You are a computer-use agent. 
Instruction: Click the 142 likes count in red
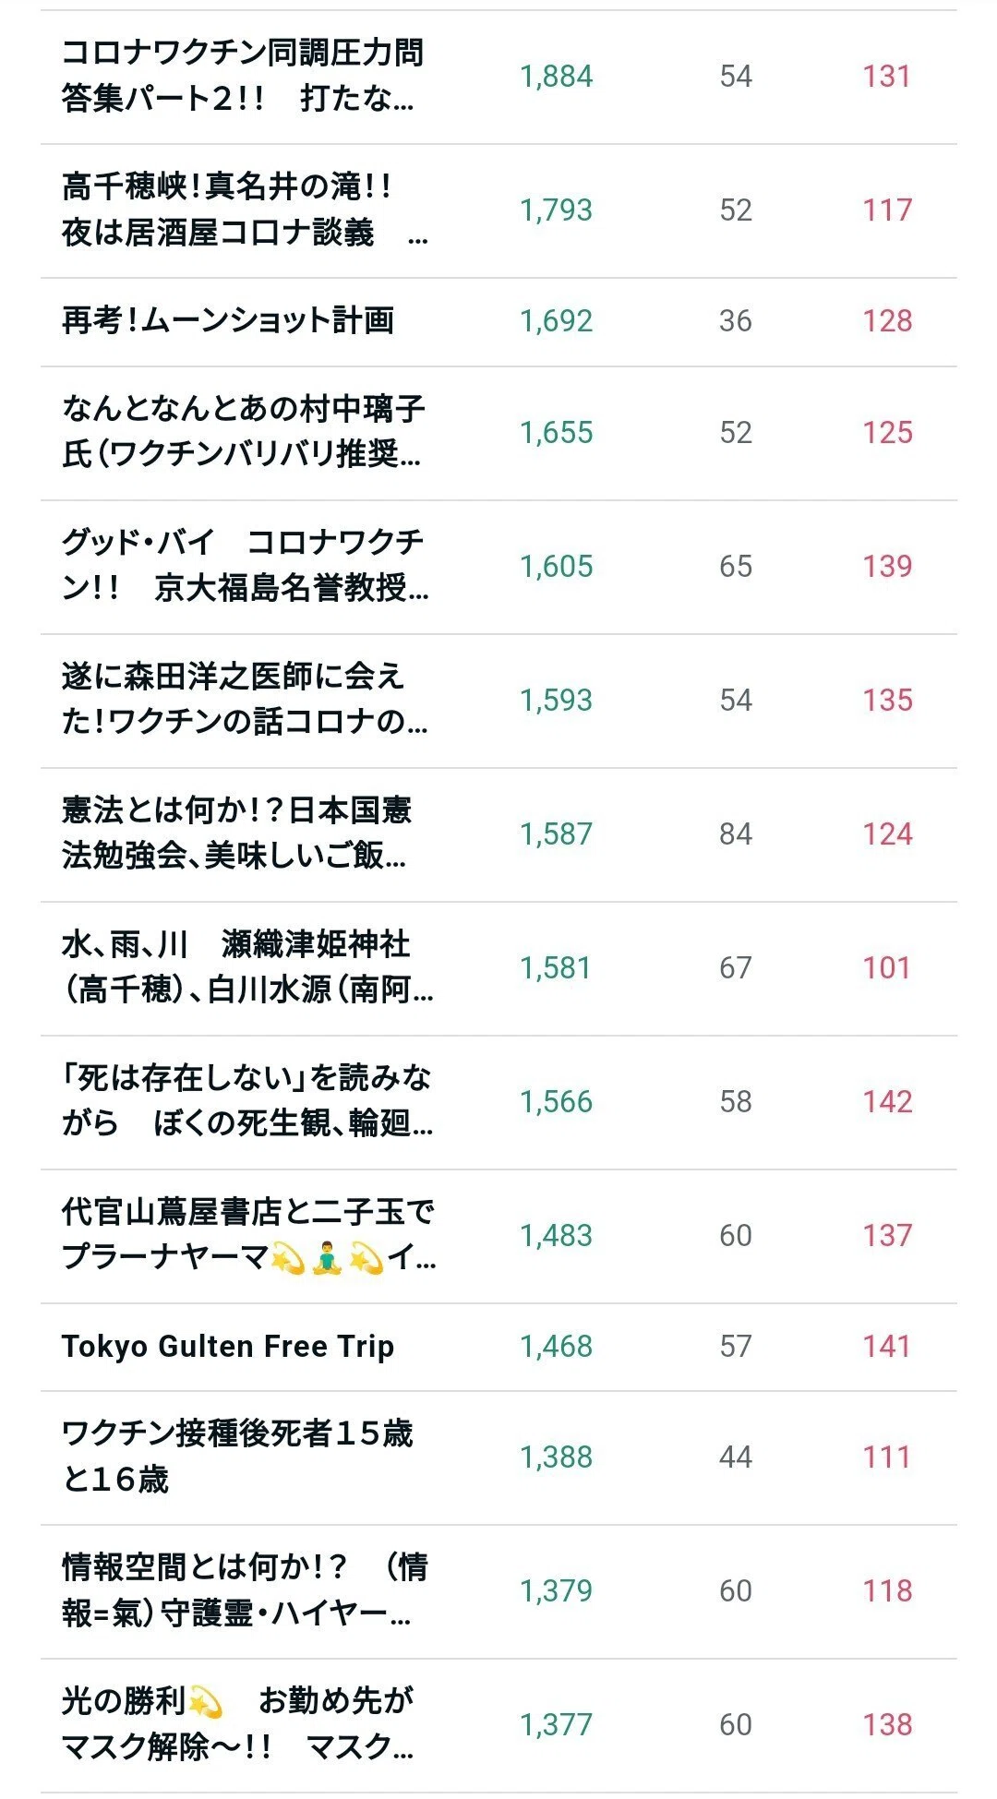[887, 1101]
